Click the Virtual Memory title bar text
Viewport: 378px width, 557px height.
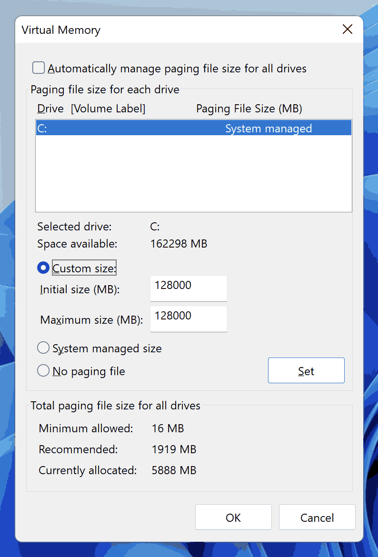pyautogui.click(x=61, y=30)
